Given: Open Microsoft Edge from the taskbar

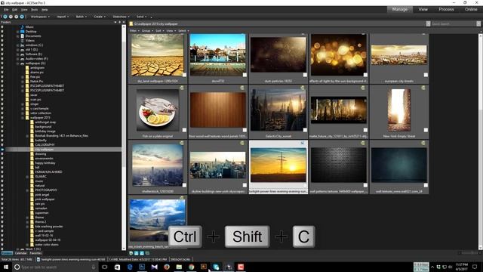Looking at the screenshot, I should tap(130, 267).
